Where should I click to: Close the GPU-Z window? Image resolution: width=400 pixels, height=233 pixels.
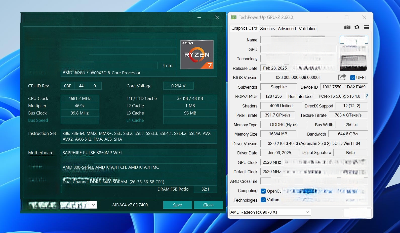click(364, 17)
